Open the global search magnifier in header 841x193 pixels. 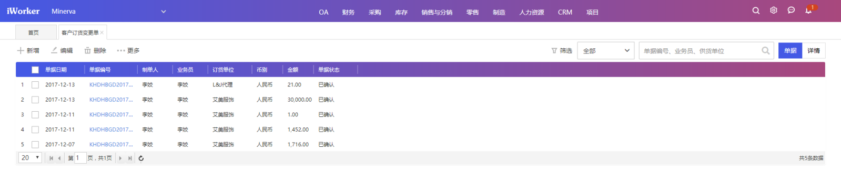(x=756, y=10)
